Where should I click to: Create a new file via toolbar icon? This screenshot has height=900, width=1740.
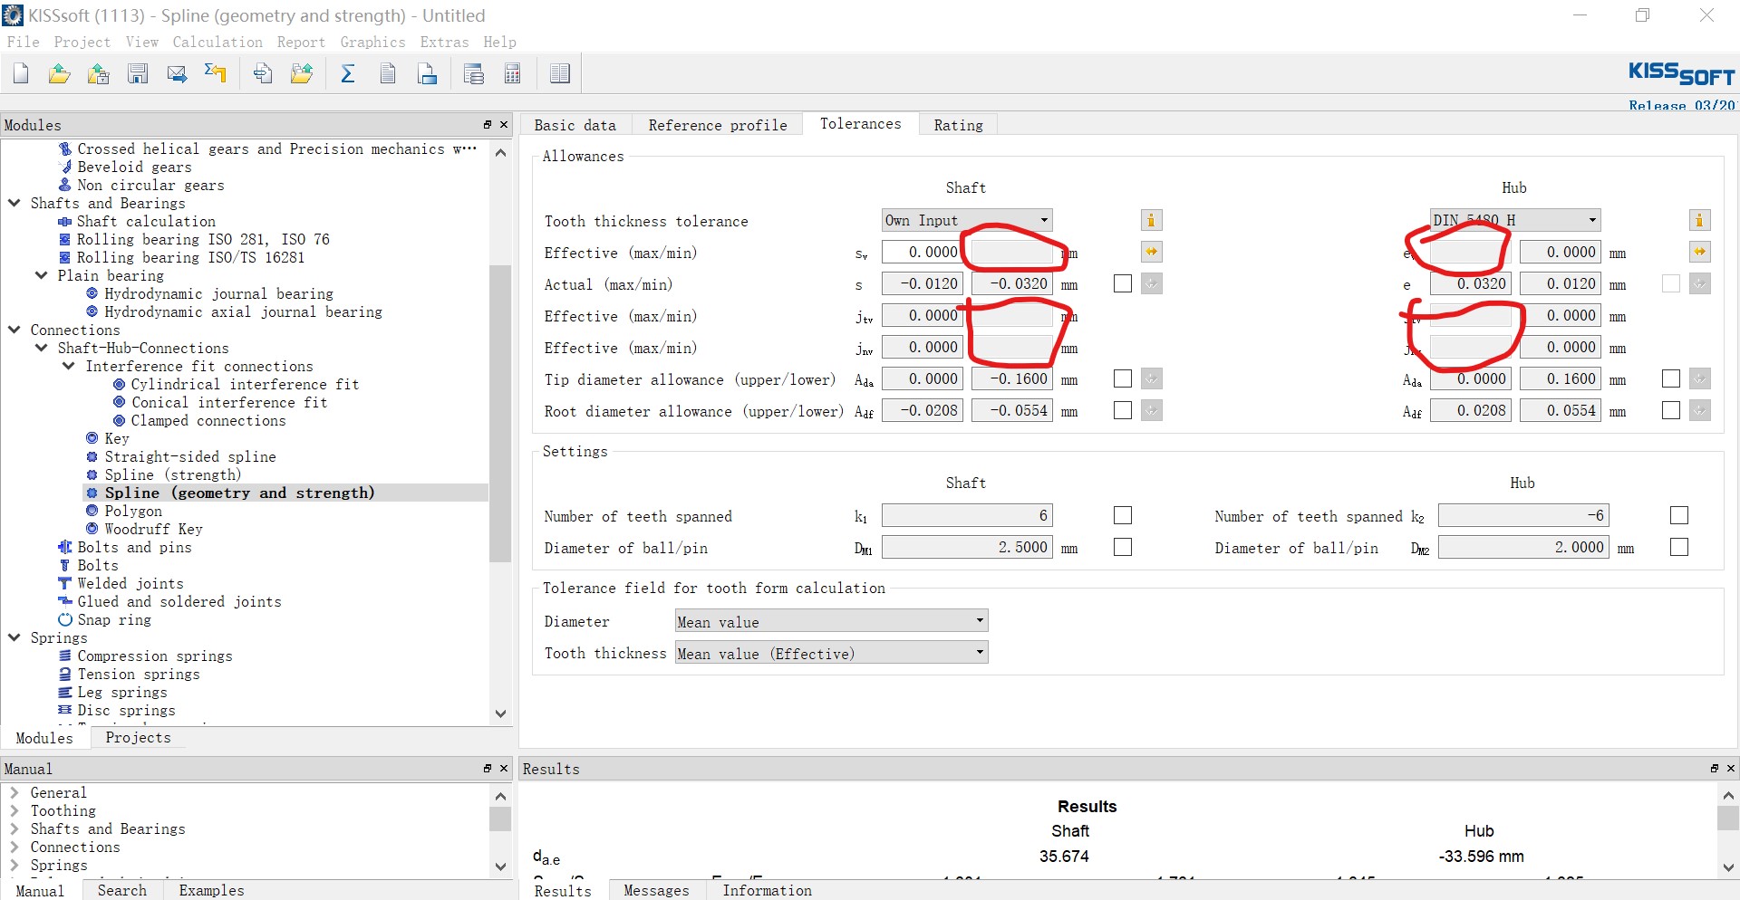tap(21, 73)
